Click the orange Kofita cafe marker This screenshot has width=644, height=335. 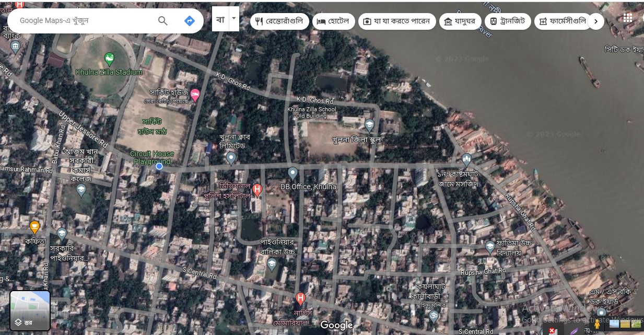click(x=34, y=227)
